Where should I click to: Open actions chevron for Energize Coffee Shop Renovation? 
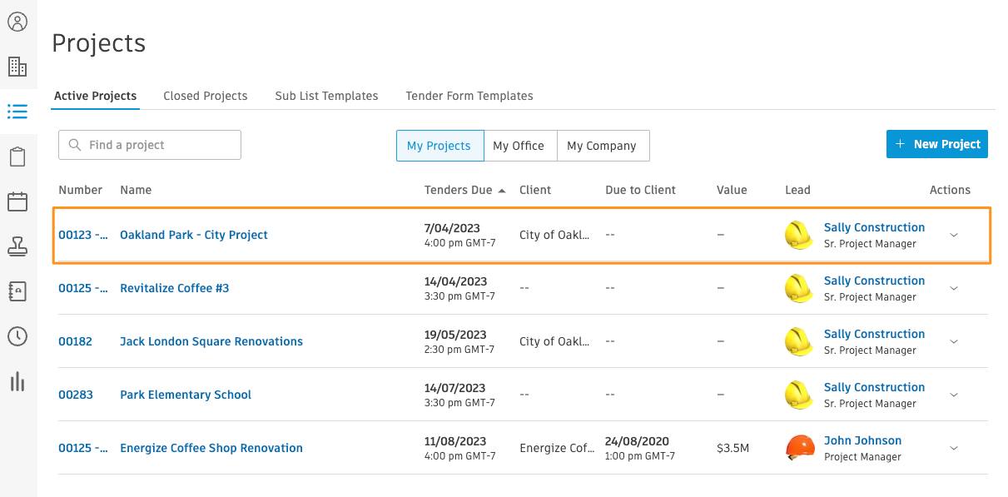click(954, 448)
